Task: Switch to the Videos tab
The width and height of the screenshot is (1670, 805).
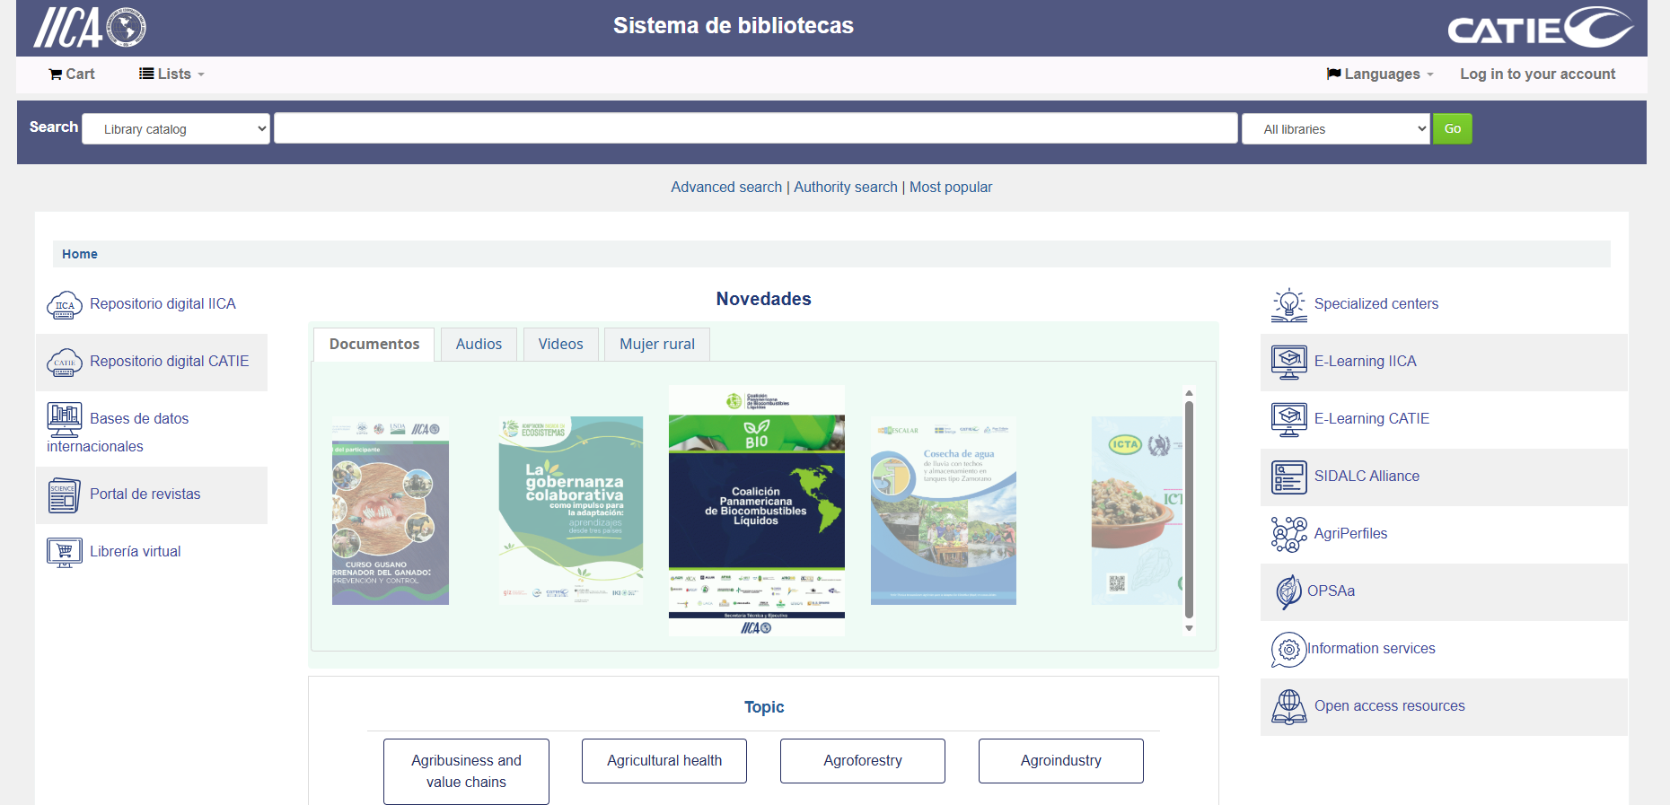Action: click(x=560, y=344)
